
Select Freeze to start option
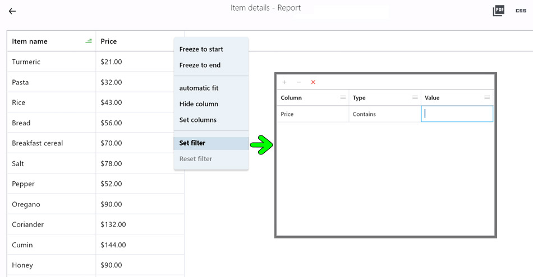click(x=201, y=49)
